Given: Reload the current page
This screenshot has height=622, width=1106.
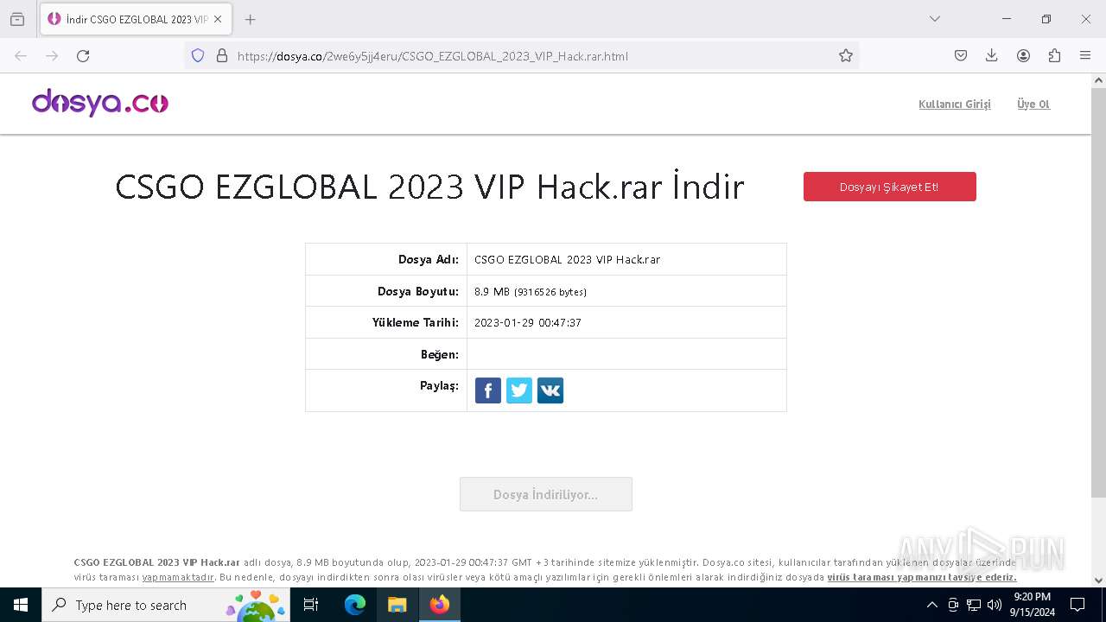Looking at the screenshot, I should coord(83,55).
